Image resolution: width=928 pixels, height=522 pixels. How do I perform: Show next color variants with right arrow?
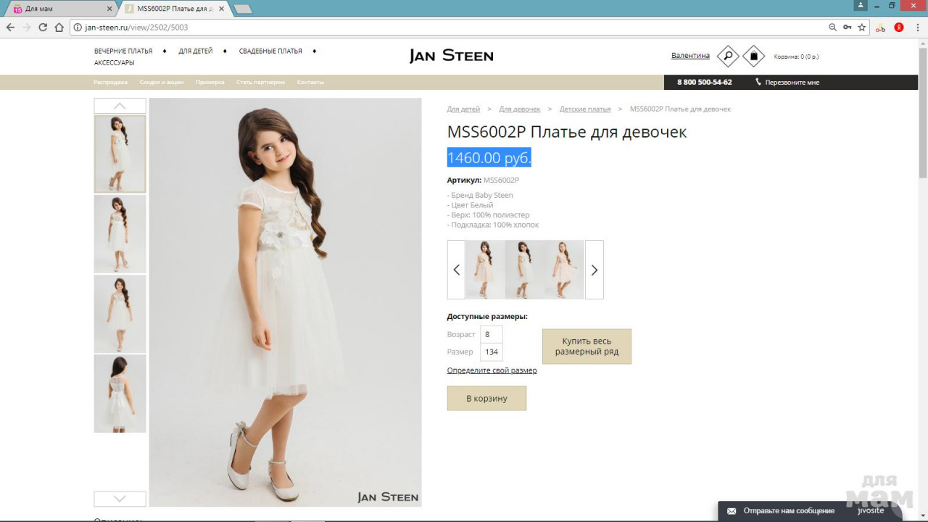[x=594, y=270]
